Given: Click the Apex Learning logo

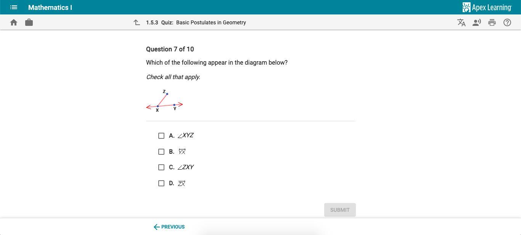Looking at the screenshot, I should (x=487, y=7).
